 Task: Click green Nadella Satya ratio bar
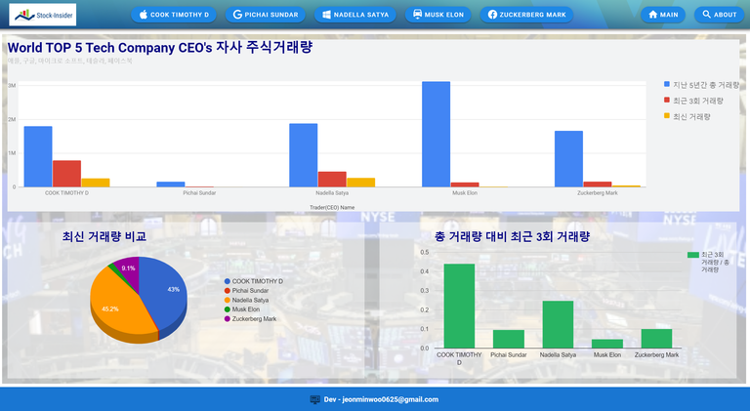(x=558, y=324)
